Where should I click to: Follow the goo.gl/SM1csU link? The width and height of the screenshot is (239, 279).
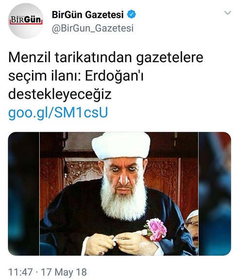click(58, 113)
